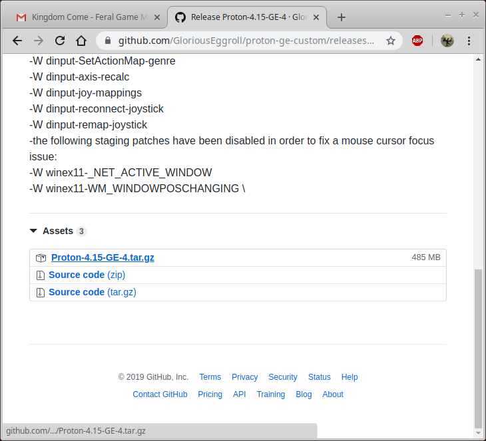486x441 pixels.
Task: Click the vertical scrollbar thumb
Action: 478,349
